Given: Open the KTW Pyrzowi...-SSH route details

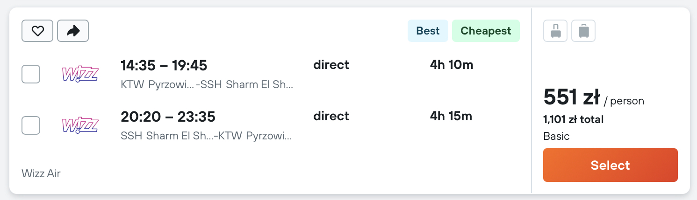Looking at the screenshot, I should [x=207, y=85].
